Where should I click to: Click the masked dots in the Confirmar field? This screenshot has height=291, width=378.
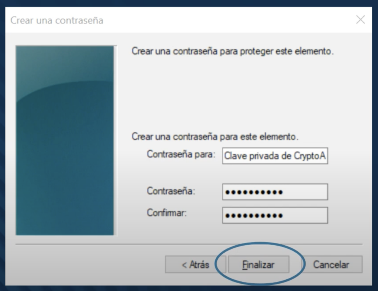click(254, 215)
